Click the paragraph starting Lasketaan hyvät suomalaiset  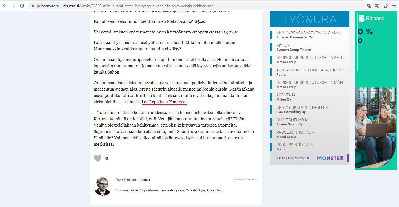pos(165,46)
